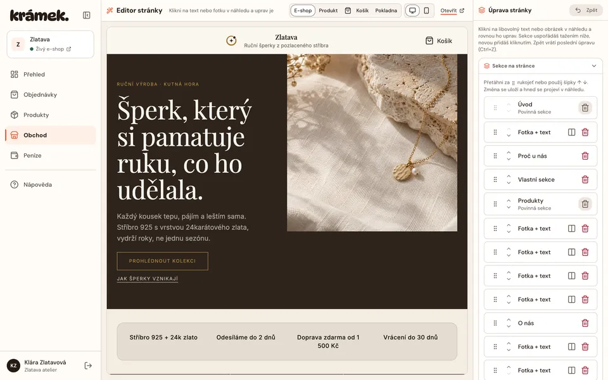Move the Úvod section down
Screen dimensions: 608x380
click(509, 111)
